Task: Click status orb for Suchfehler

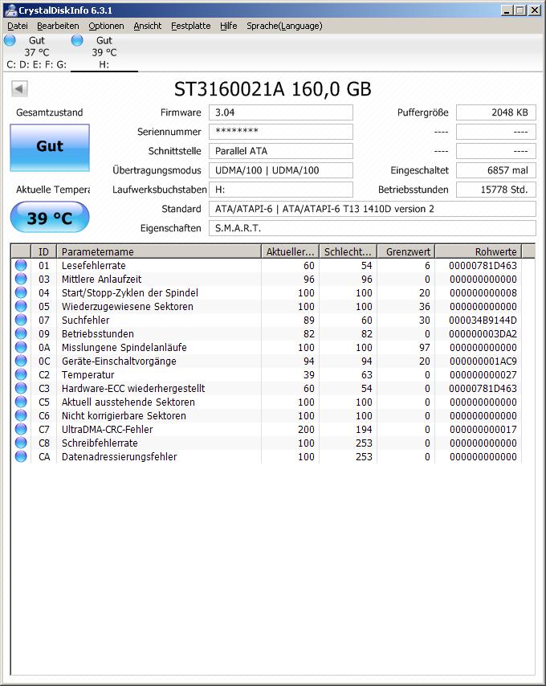Action: [x=21, y=320]
